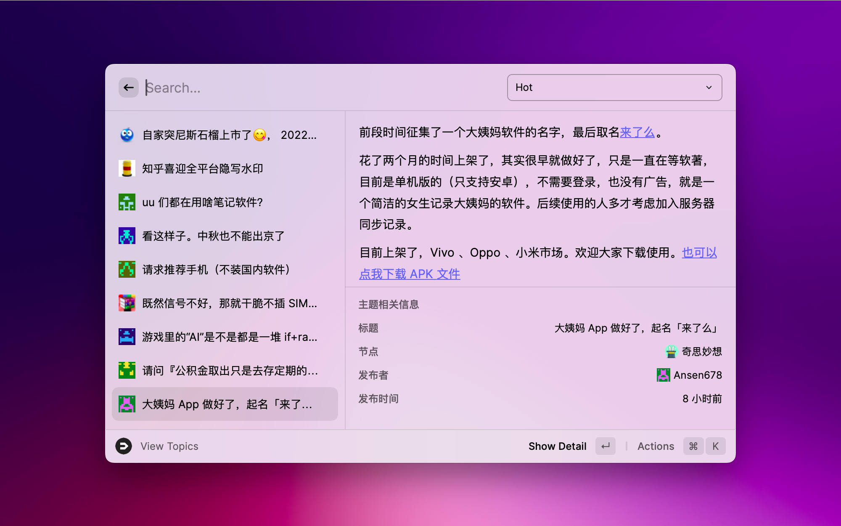Image resolution: width=841 pixels, height=526 pixels.
Task: Open the Hot sort dropdown
Action: [614, 87]
